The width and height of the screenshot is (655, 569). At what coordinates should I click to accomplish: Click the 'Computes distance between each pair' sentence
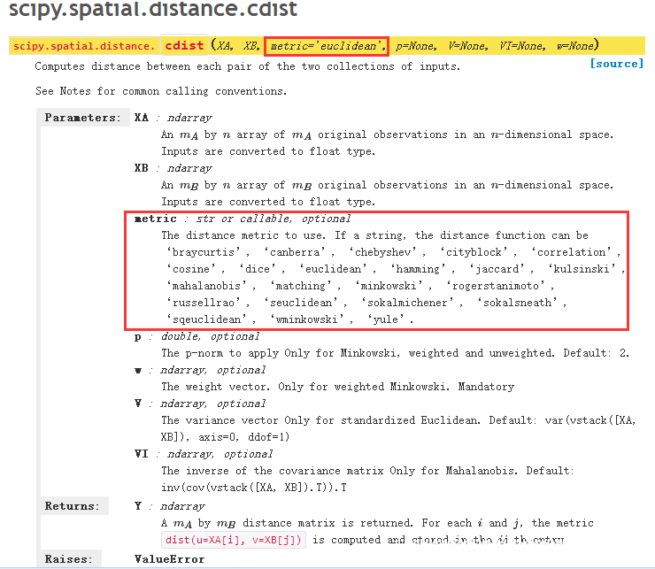(x=247, y=66)
